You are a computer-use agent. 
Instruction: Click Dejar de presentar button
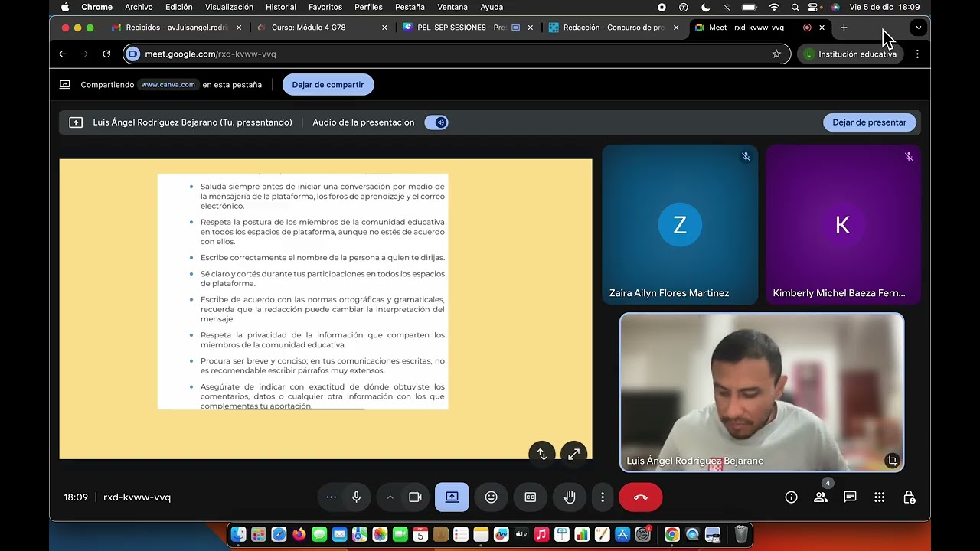869,122
